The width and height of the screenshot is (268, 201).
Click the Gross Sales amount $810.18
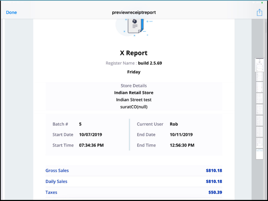coord(214,170)
